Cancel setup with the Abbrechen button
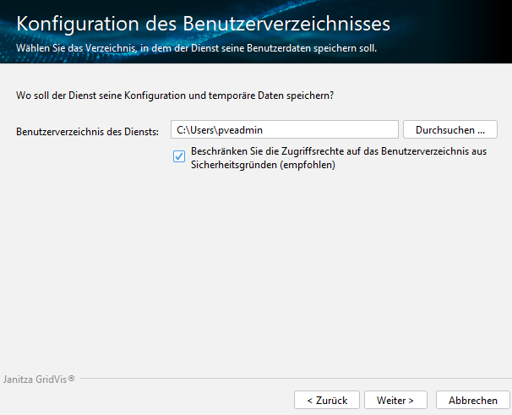 pos(472,400)
